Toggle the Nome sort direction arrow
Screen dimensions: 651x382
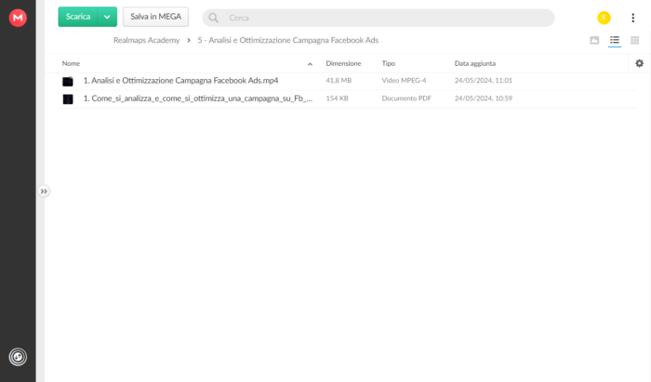[x=310, y=64]
